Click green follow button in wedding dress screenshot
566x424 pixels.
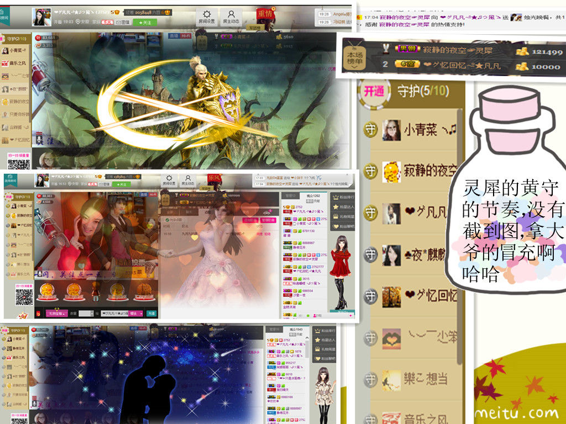coord(121,184)
